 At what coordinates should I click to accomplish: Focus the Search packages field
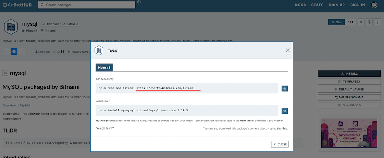(x=86, y=5)
